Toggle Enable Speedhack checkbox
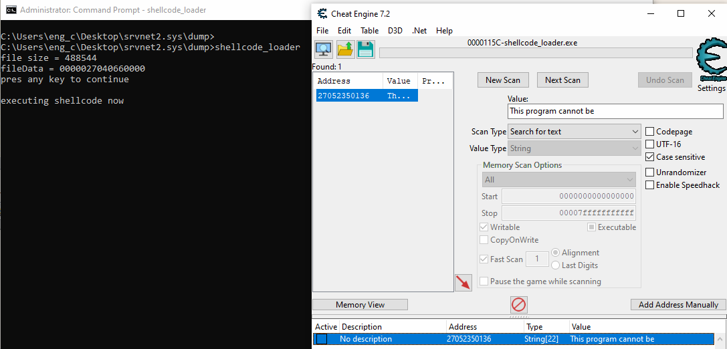Viewport: 727px width, 349px height. tap(650, 185)
